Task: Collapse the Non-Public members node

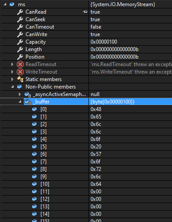Action: click(x=13, y=87)
